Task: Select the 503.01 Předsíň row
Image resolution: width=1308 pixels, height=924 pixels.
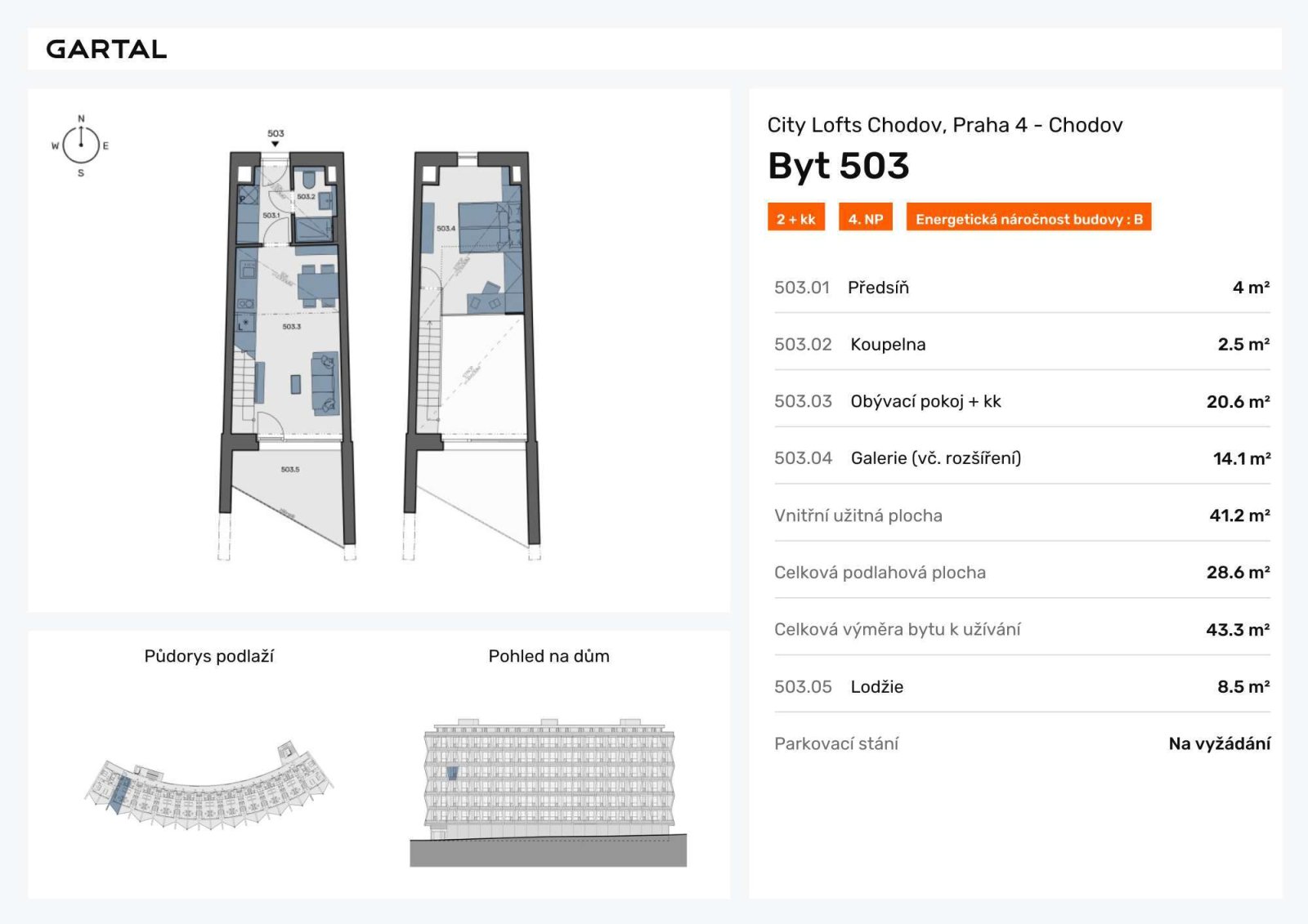Action: click(1021, 288)
